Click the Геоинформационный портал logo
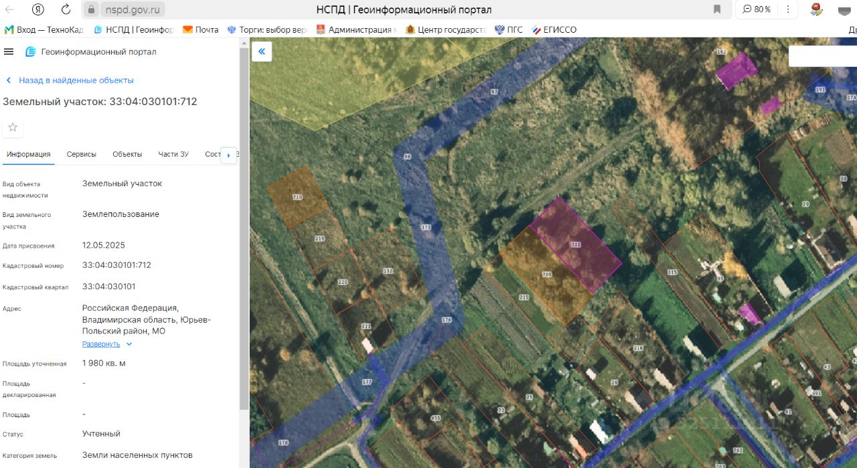The image size is (857, 468). coord(31,52)
